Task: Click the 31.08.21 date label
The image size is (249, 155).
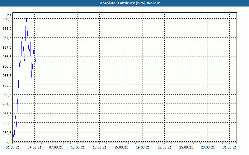Action: click(230, 148)
